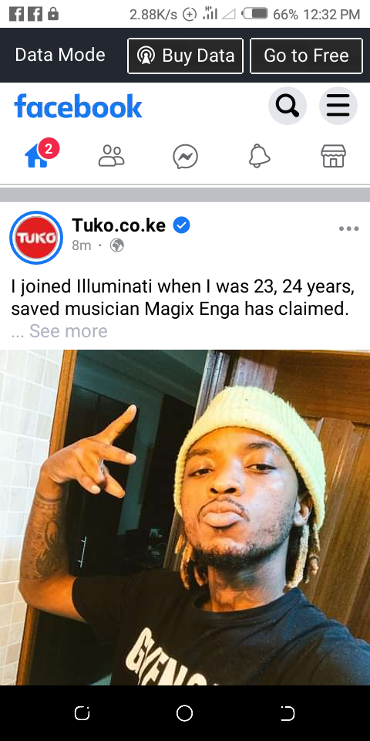The height and width of the screenshot is (741, 370).
Task: Open the notifications bell icon
Action: point(260,156)
